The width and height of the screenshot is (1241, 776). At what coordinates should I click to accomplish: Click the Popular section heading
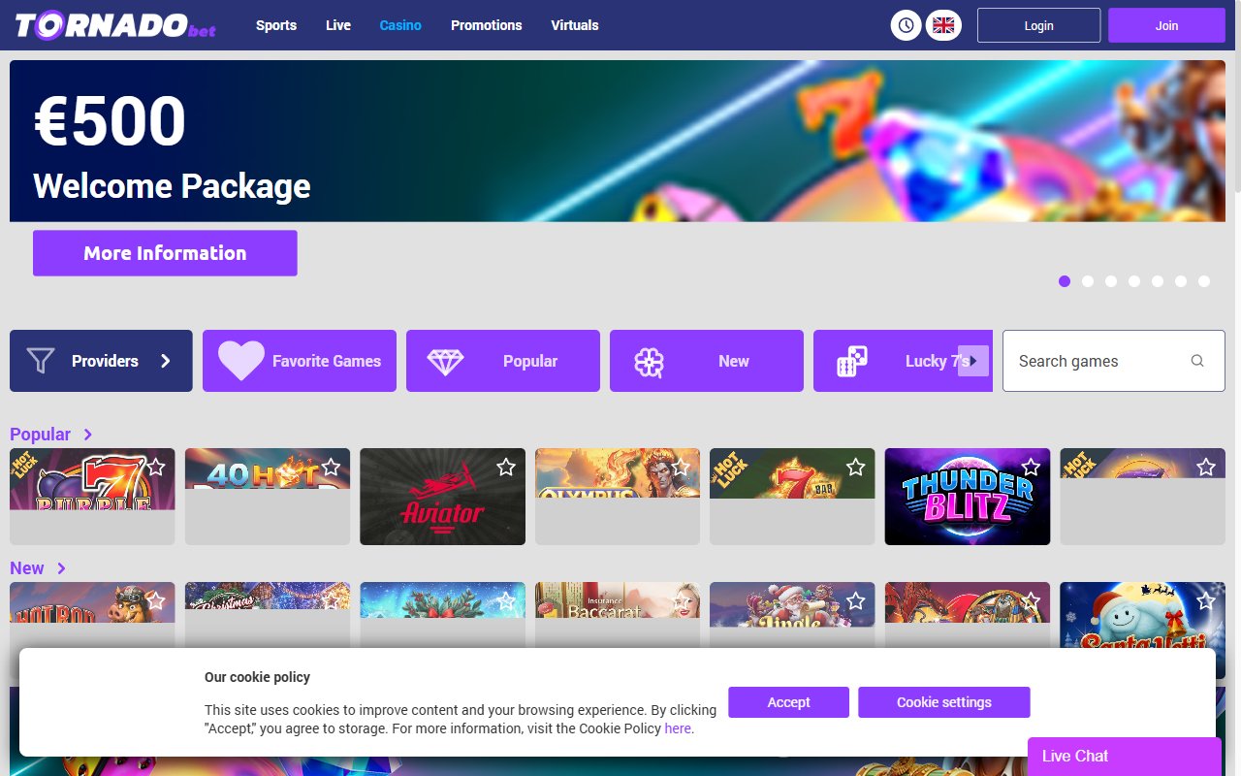coord(41,435)
